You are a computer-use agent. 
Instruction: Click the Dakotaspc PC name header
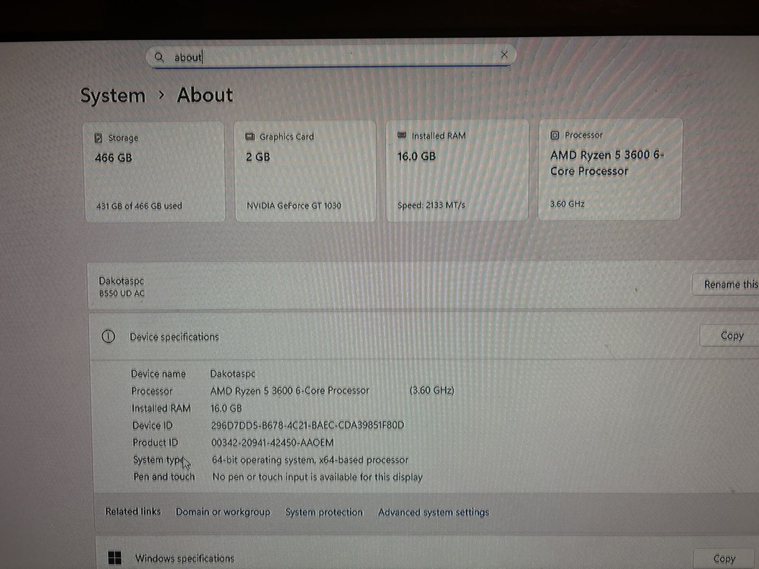(121, 281)
